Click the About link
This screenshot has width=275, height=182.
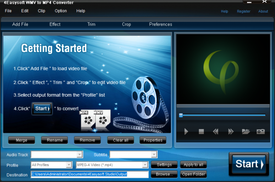click(263, 11)
